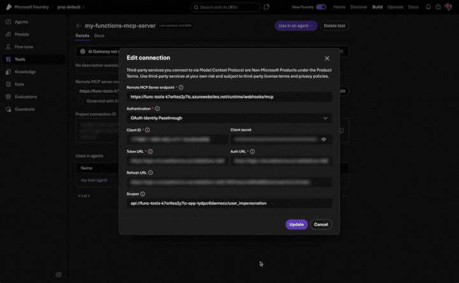Image resolution: width=459 pixels, height=283 pixels.
Task: Click the Name column header
Action: 87,168
